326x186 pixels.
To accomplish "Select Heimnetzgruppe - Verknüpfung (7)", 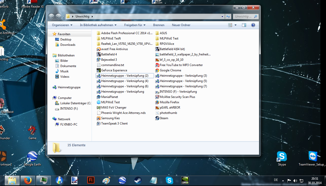I will coord(181,86).
